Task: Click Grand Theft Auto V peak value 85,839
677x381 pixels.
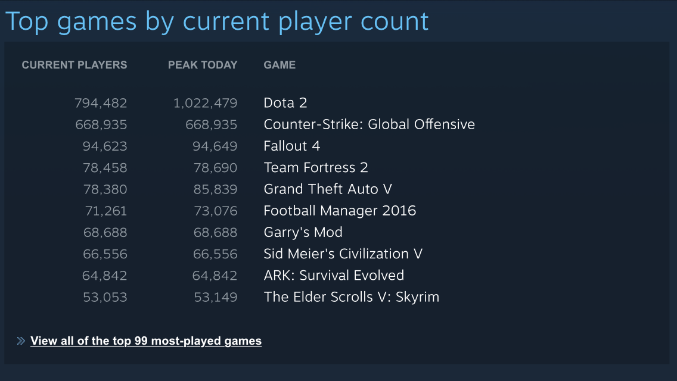Action: (215, 189)
